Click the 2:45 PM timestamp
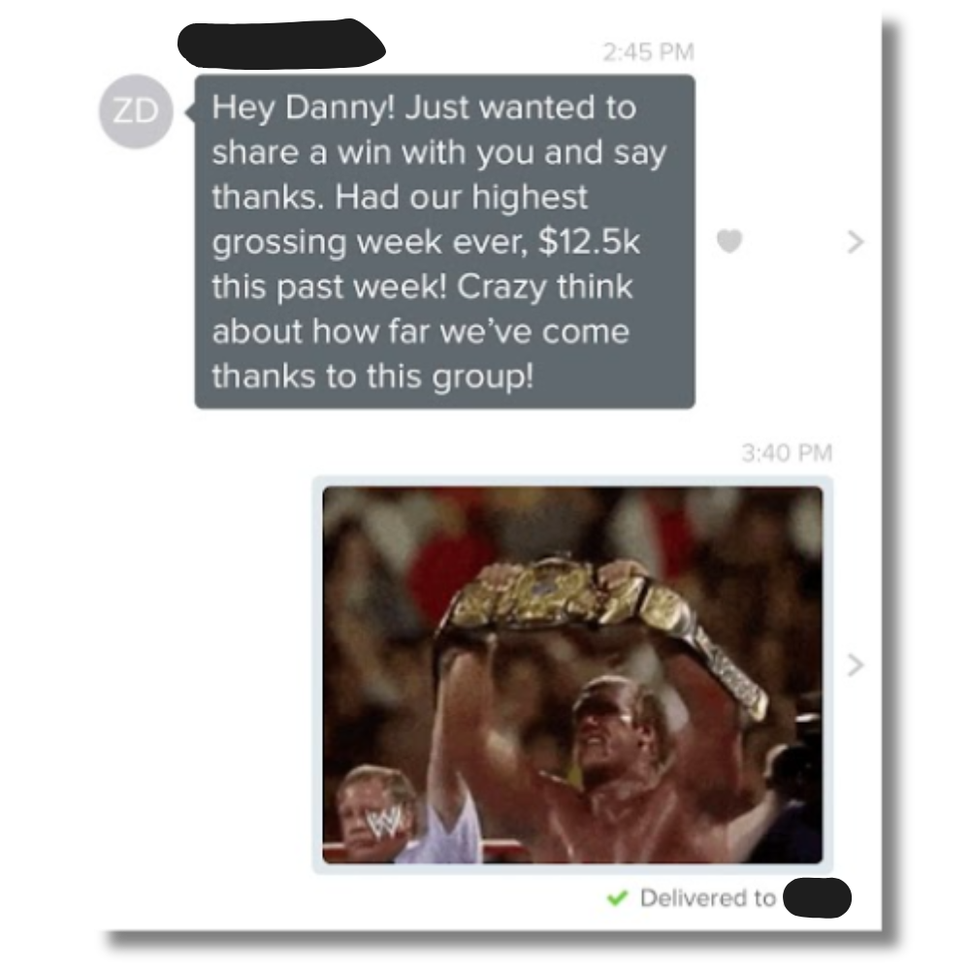Image resolution: width=970 pixels, height=970 pixels. point(648,51)
